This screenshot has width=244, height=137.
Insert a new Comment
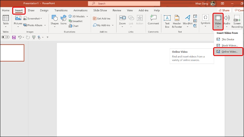[153, 20]
